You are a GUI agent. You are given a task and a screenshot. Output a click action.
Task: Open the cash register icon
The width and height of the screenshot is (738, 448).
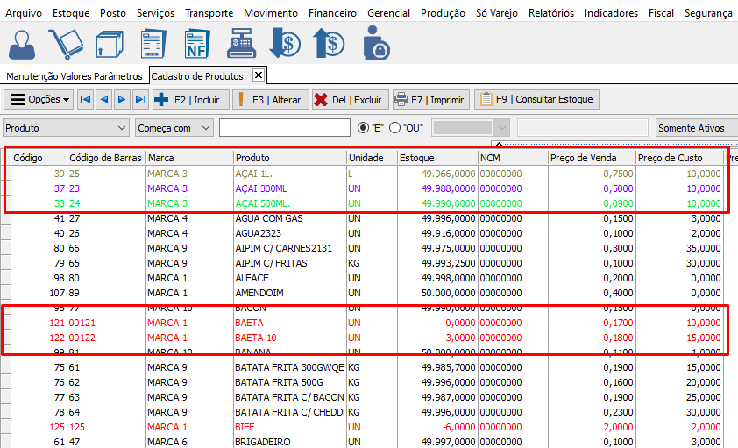pos(240,43)
